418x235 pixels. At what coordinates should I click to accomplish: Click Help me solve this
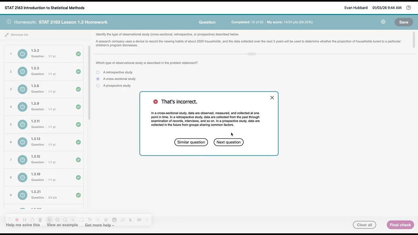click(x=23, y=225)
